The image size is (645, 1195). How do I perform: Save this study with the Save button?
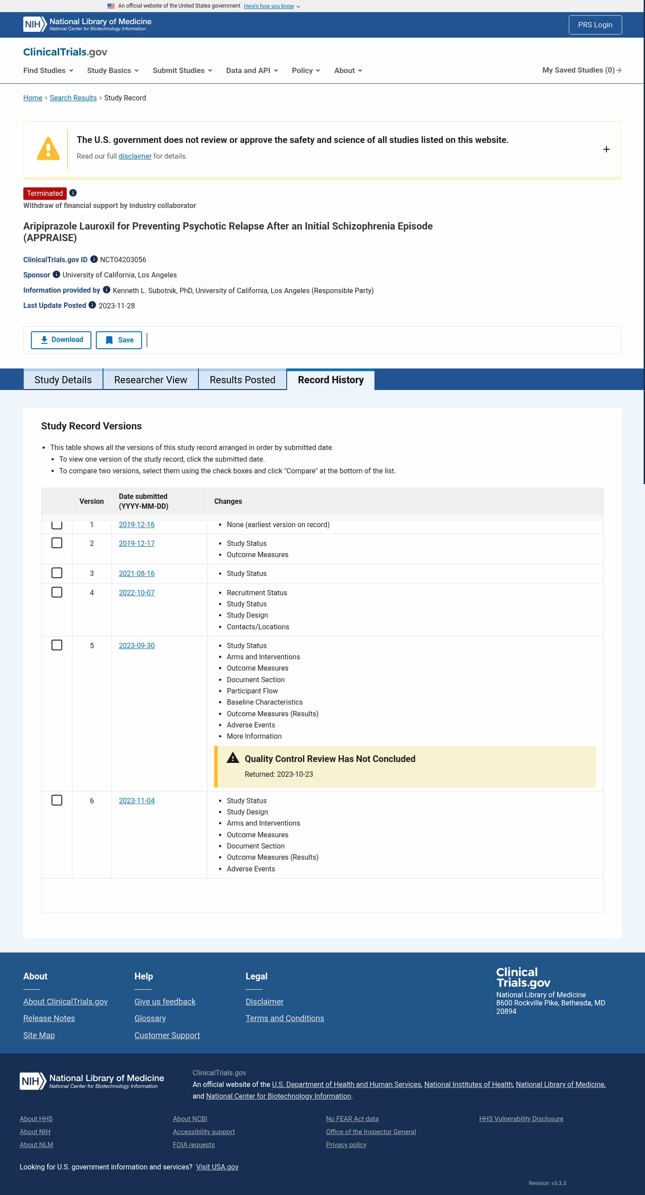point(119,340)
